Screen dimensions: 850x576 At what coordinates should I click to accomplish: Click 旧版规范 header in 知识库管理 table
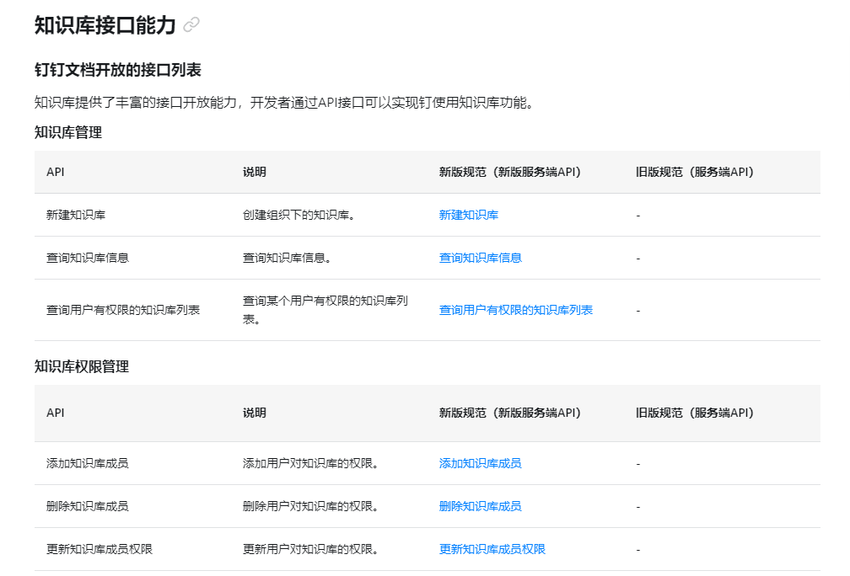(x=695, y=172)
